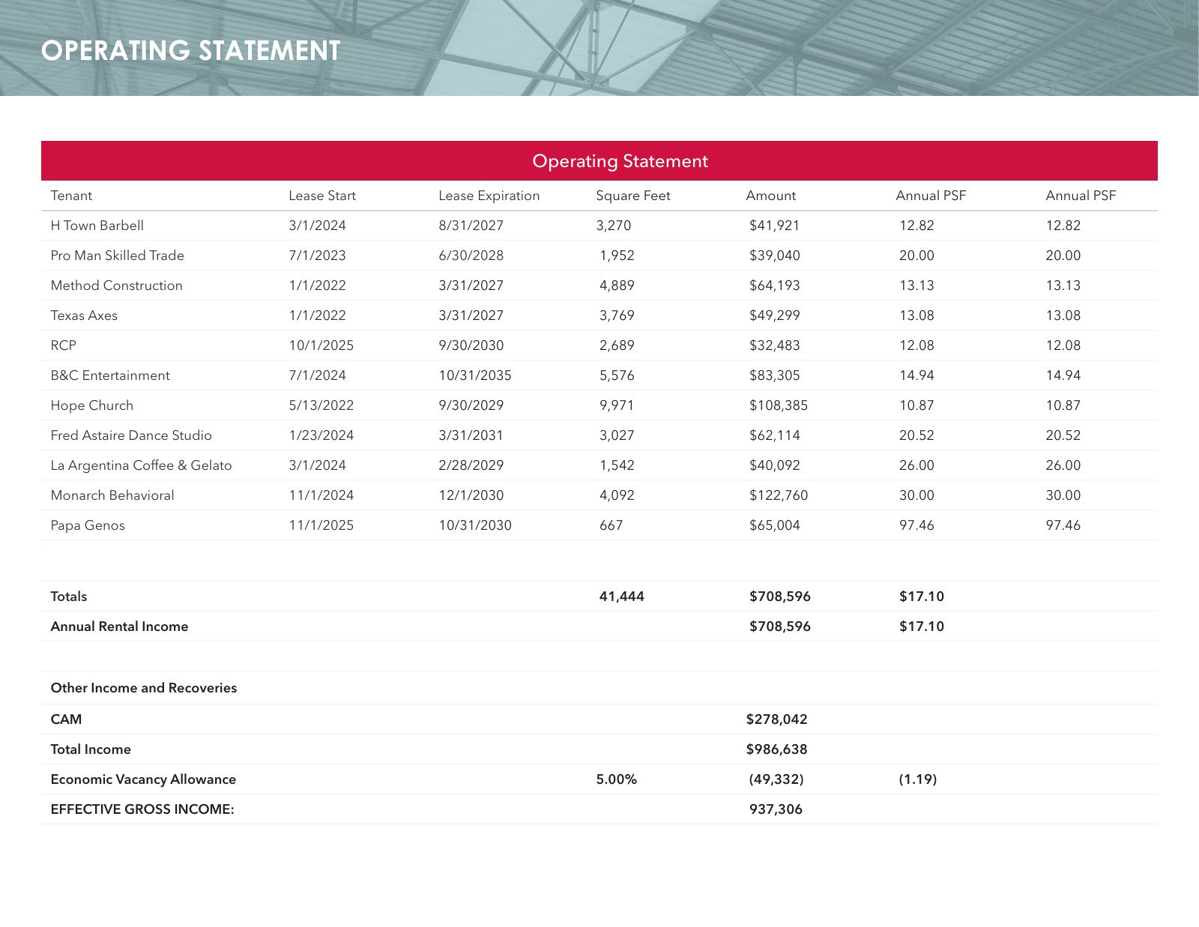Image resolution: width=1199 pixels, height=927 pixels.
Task: Select Economic Vacancy Allowance 5.00% value
Action: coord(617,779)
